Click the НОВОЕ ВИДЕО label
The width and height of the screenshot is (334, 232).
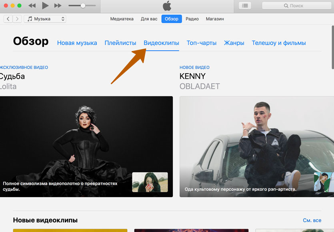coord(194,67)
